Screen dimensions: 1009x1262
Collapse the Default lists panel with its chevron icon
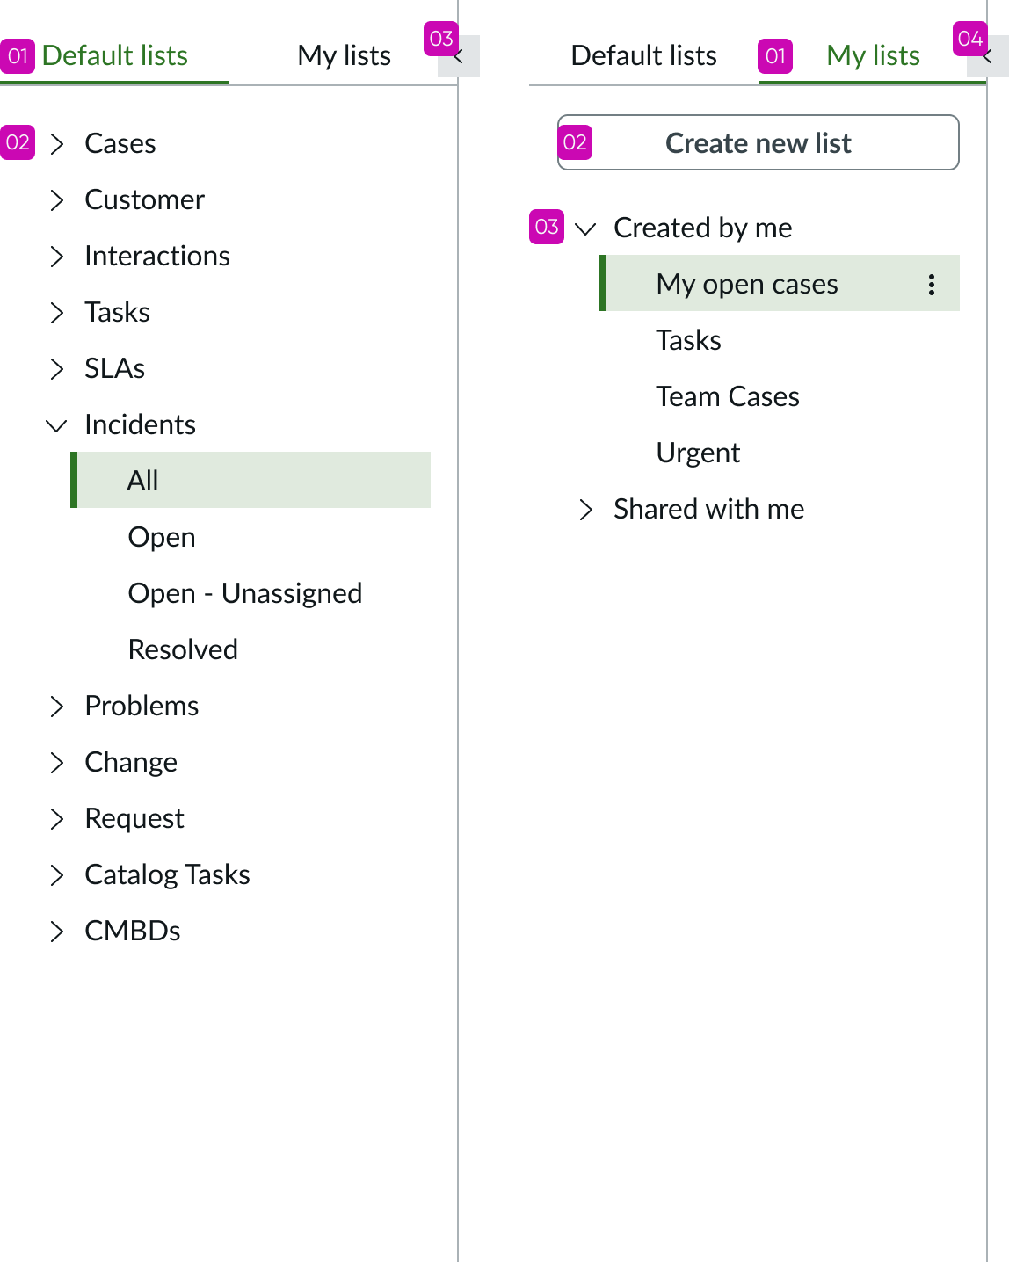point(459,54)
